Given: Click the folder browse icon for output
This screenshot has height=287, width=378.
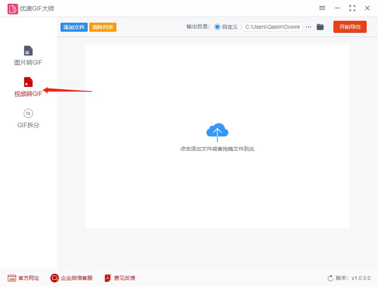Looking at the screenshot, I should (x=320, y=26).
